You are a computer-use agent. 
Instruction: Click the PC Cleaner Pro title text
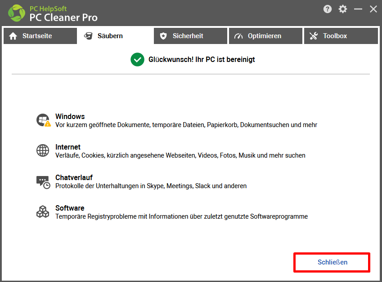click(63, 18)
